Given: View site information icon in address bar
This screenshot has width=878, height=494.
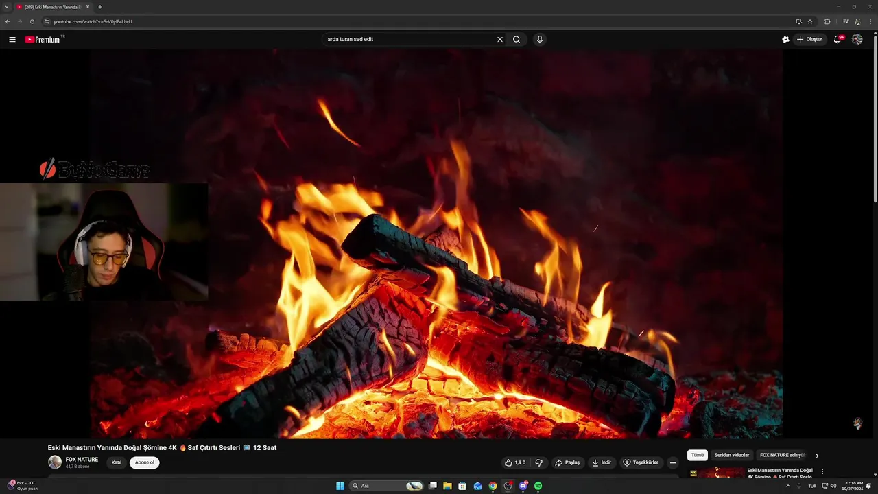Looking at the screenshot, I should coord(47,21).
